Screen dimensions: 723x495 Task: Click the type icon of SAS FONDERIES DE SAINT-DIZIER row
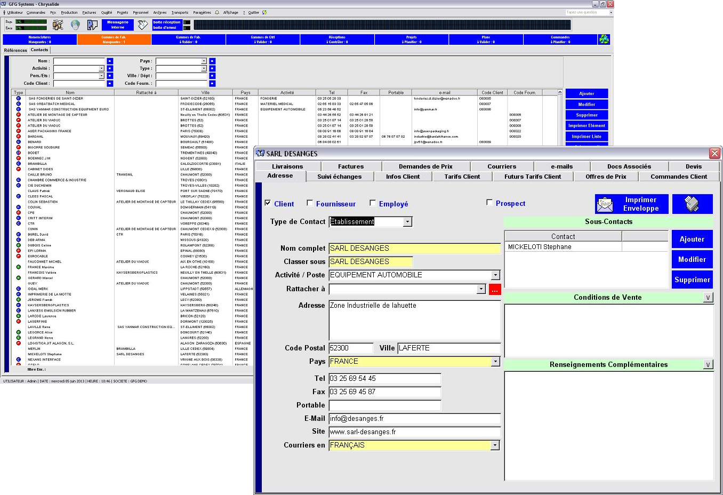(18, 99)
